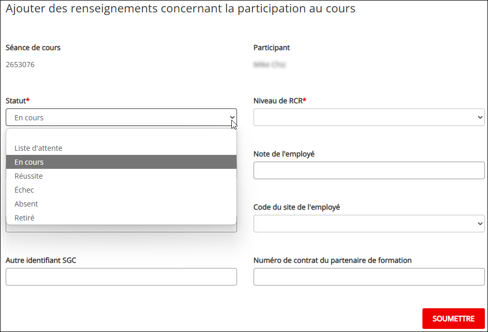The image size is (488, 332).
Task: Click the Niveau de RCR chevron icon
Action: point(480,117)
